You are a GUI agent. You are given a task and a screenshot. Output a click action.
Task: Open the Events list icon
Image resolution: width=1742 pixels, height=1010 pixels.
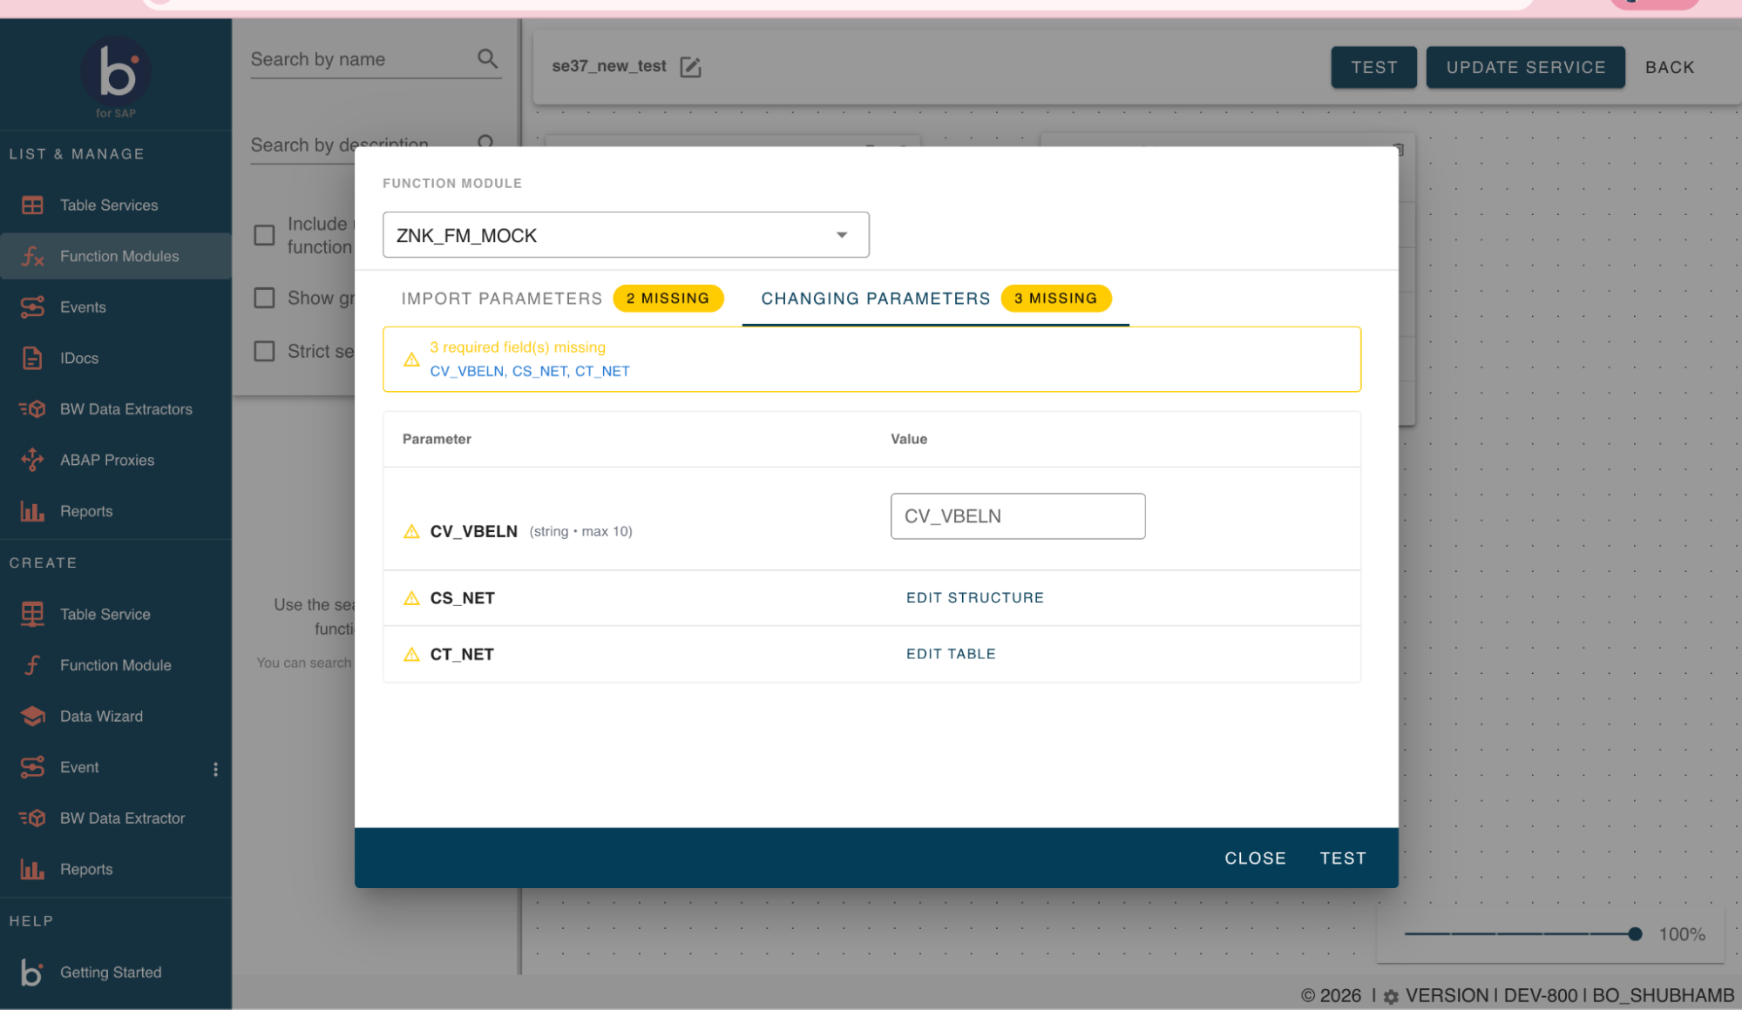click(x=32, y=307)
